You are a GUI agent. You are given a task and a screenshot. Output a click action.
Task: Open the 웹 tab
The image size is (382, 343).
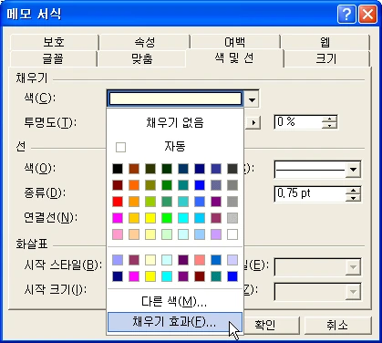[x=325, y=42]
